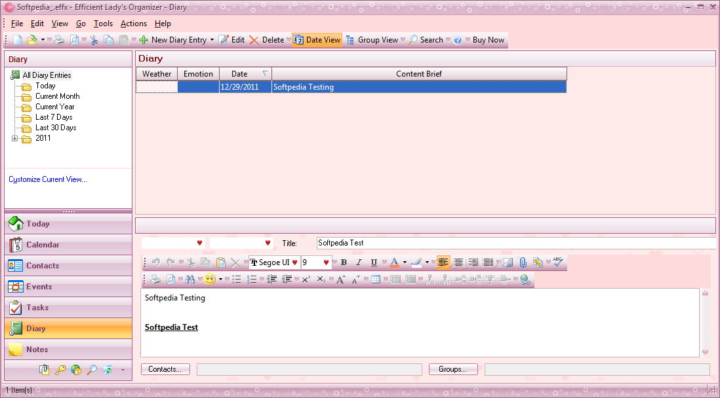Apply numbered list formatting
Image resolution: width=720 pixels, height=398 pixels.
(x=252, y=280)
